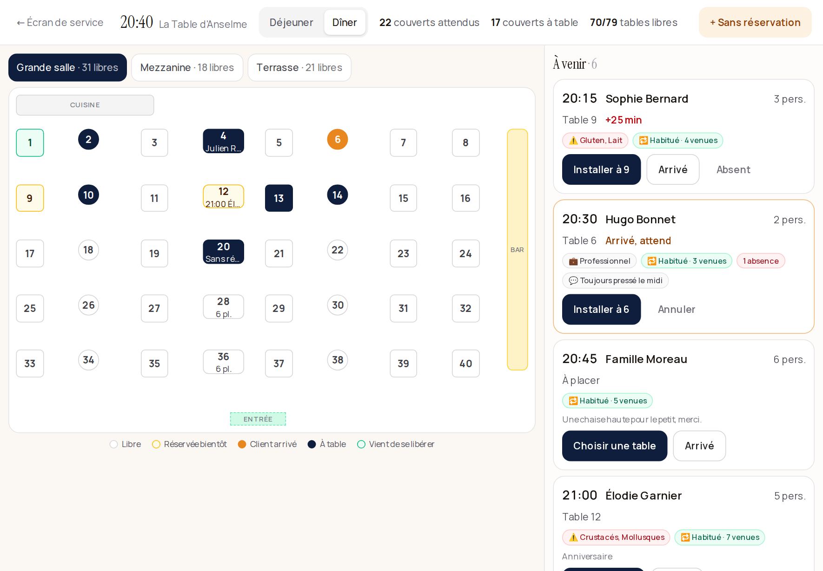Select orange arrived-client table 6
823x571 pixels.
pyautogui.click(x=338, y=139)
